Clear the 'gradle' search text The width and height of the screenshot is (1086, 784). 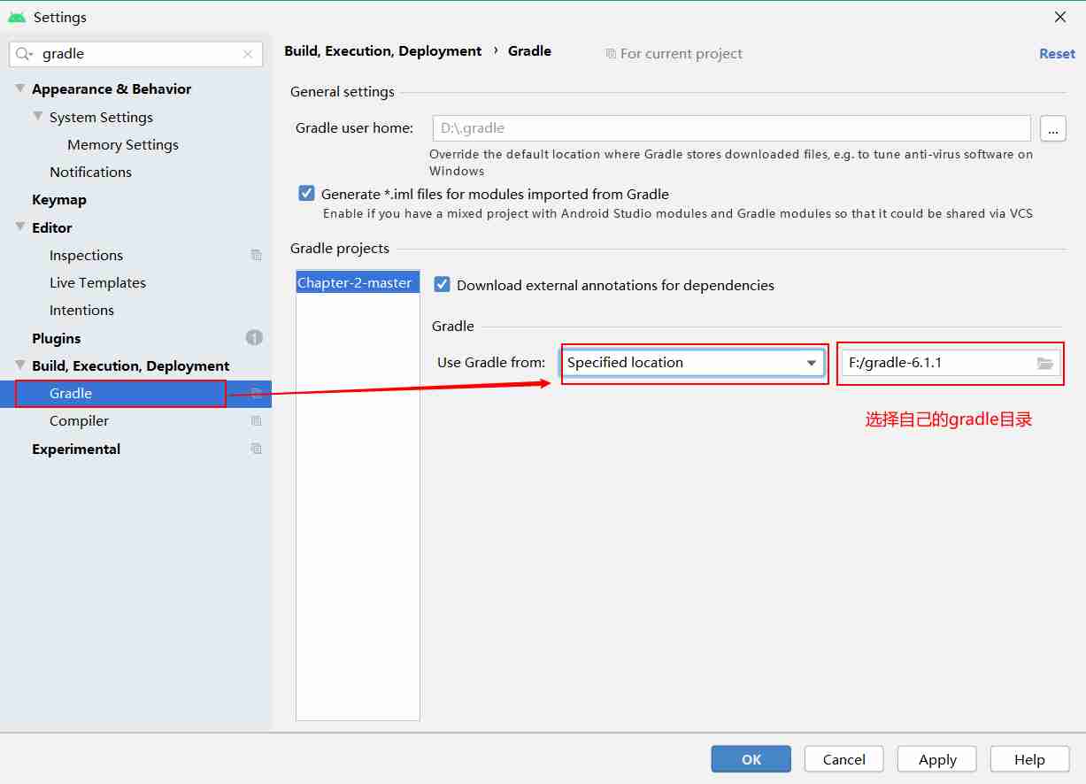click(248, 54)
